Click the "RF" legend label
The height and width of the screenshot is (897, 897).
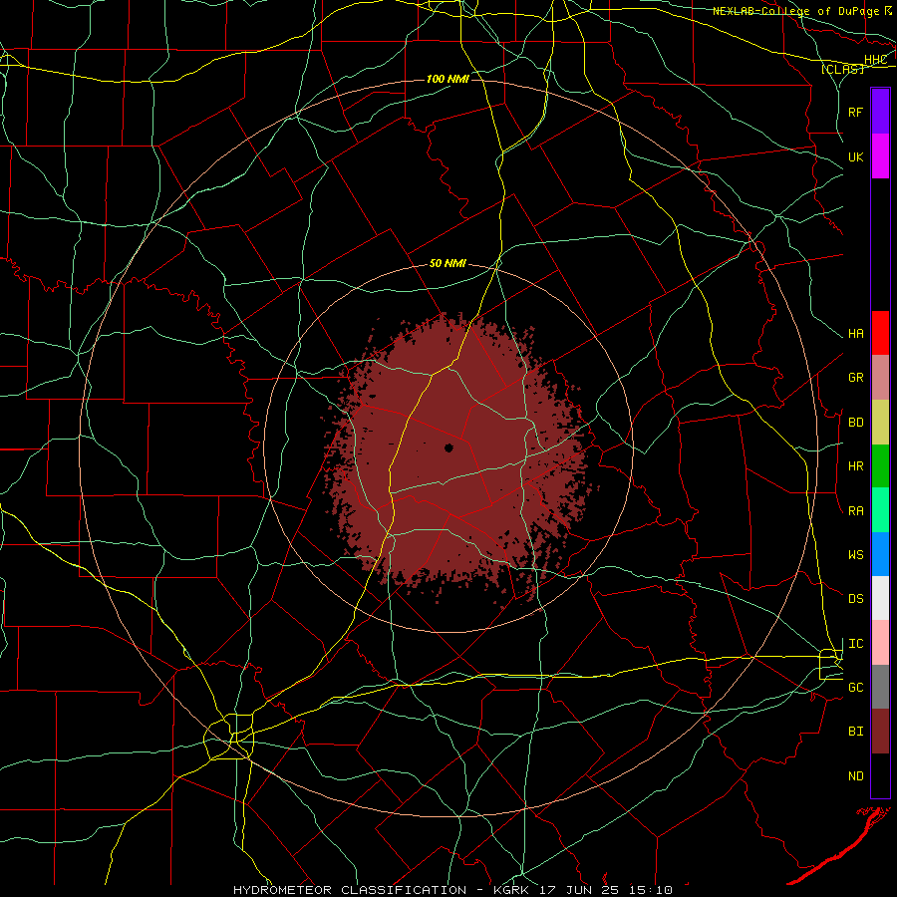856,112
